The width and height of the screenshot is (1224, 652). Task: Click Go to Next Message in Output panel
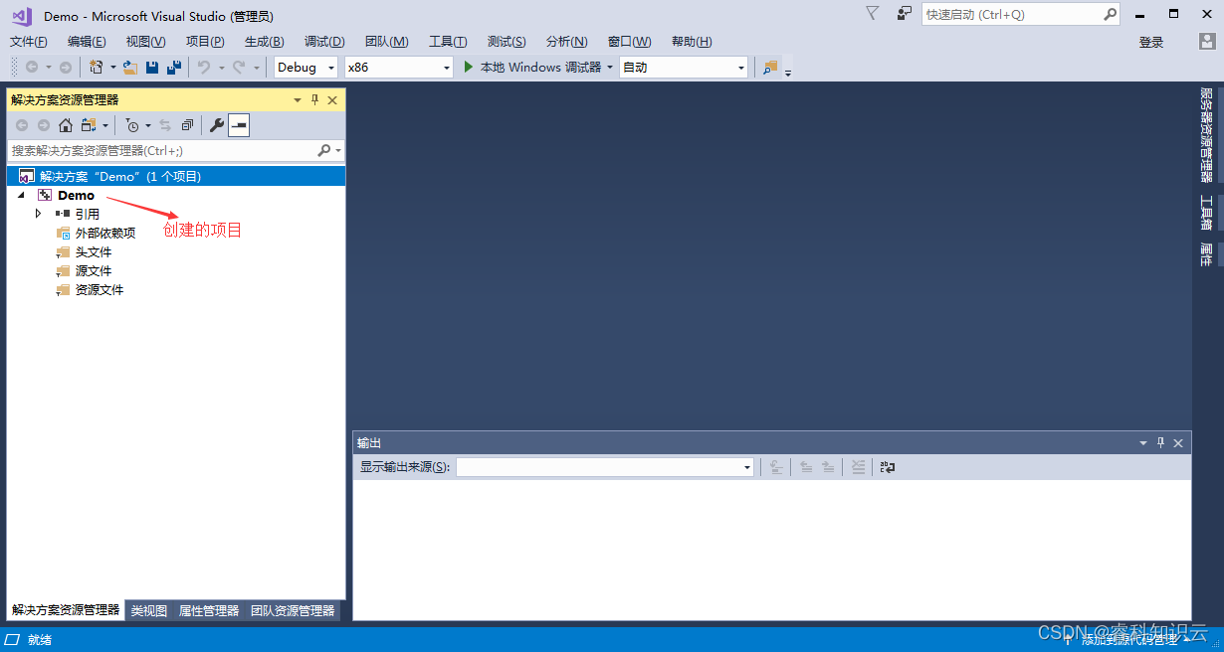point(827,467)
